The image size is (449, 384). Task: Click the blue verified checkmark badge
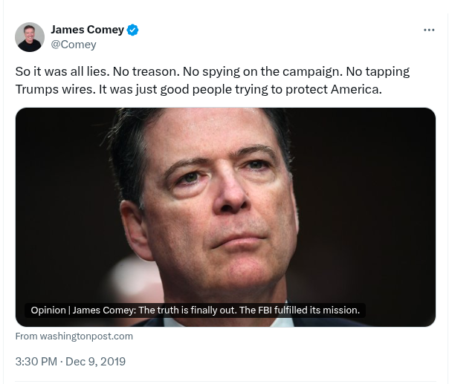coord(133,30)
